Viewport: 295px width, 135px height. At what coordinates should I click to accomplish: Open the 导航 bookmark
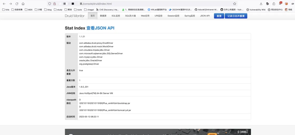pyautogui.click(x=289, y=9)
